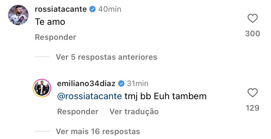Click the verified badge next to emiliano34diaz
This screenshot has height=139, width=271.
pos(121,84)
